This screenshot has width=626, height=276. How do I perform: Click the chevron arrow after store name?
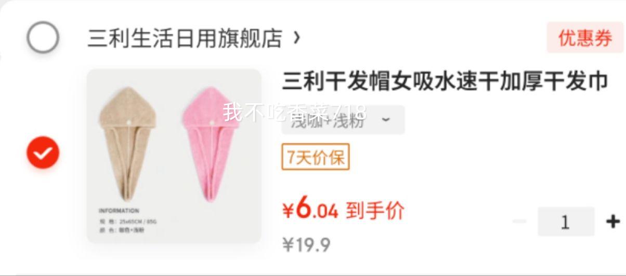click(x=296, y=38)
